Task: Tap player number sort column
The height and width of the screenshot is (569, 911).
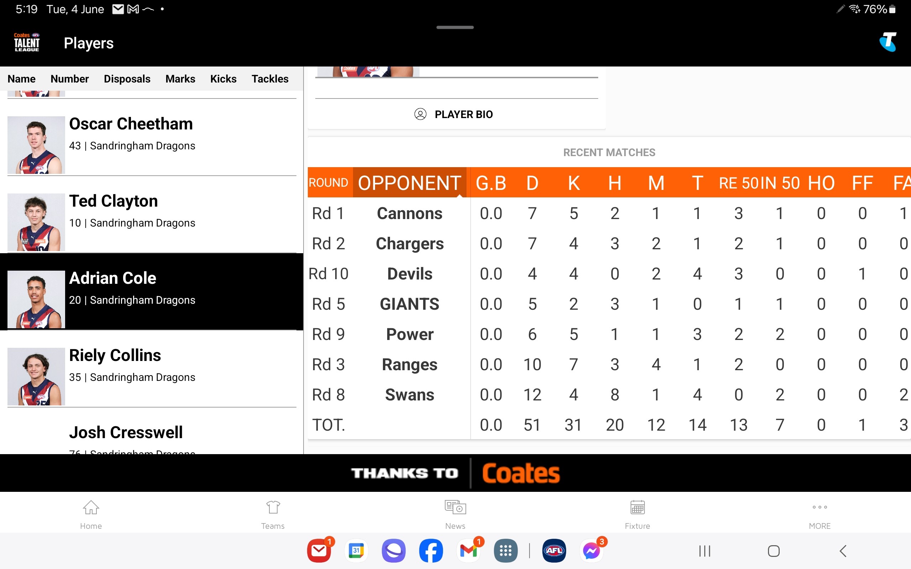Action: (x=69, y=79)
